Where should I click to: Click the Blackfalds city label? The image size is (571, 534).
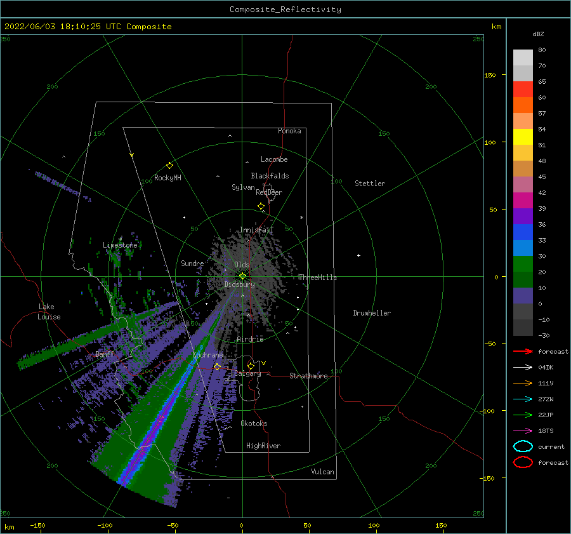[x=270, y=176]
